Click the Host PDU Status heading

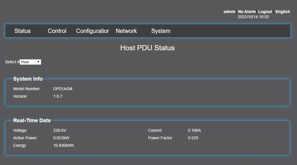coord(147,48)
